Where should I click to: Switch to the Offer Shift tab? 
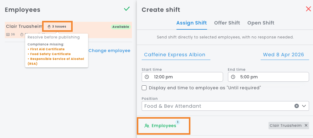pos(227,23)
